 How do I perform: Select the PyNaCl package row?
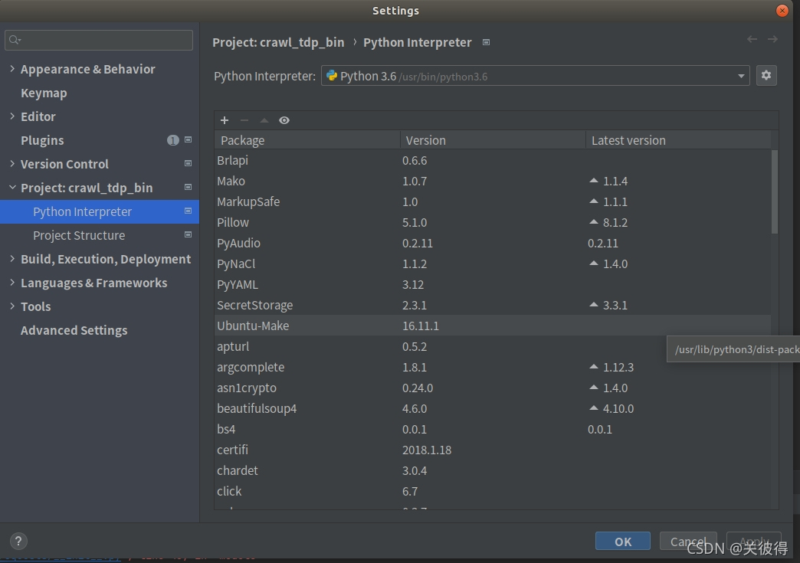(493, 263)
